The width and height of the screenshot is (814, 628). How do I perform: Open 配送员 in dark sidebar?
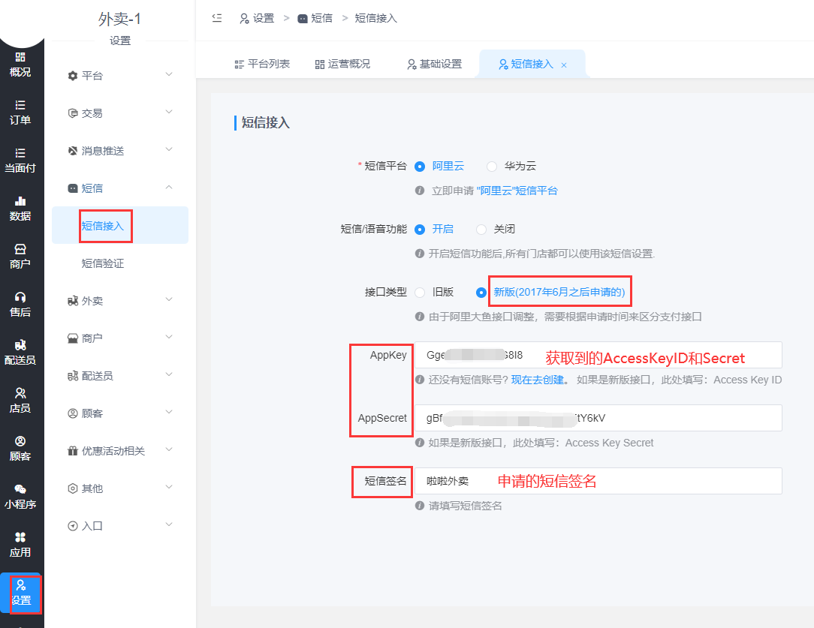click(x=20, y=353)
